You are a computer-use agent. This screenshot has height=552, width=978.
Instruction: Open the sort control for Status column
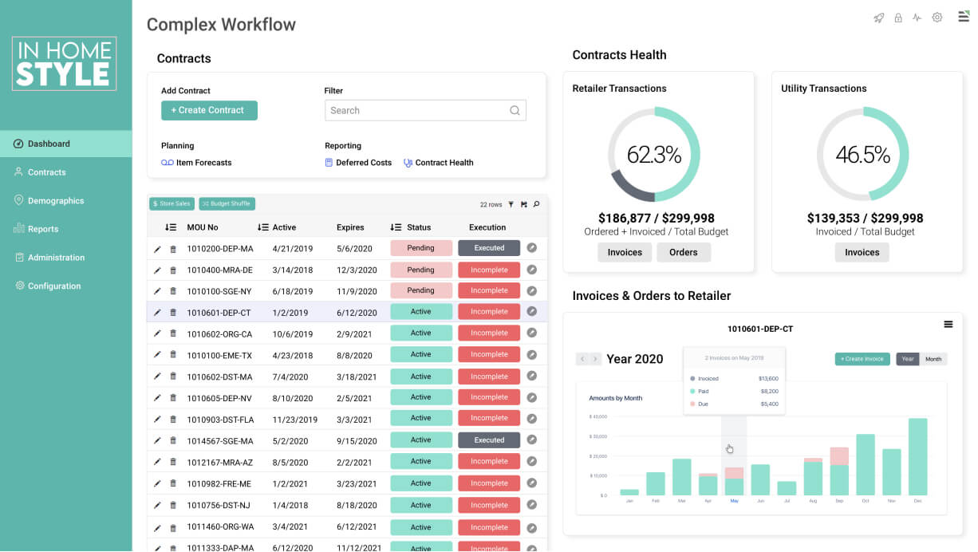(x=396, y=227)
